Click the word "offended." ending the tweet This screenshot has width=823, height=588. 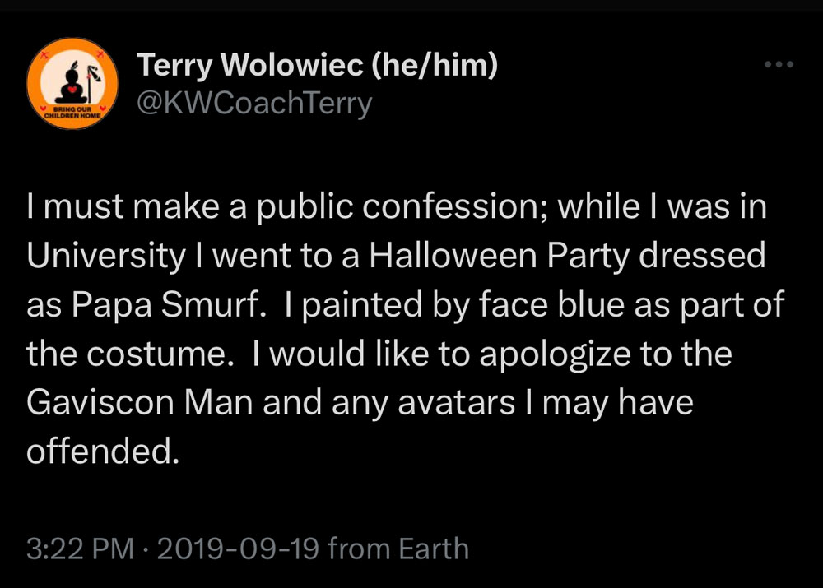click(102, 451)
